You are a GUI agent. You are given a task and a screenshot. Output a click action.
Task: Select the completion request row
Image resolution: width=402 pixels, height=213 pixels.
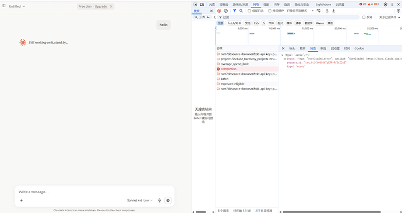click(x=247, y=69)
